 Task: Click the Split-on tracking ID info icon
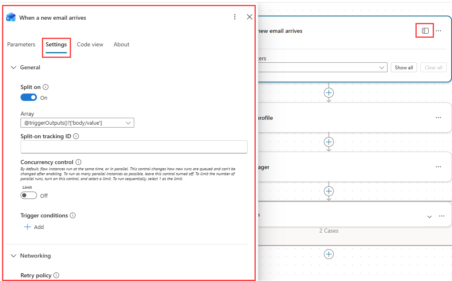tap(76, 136)
